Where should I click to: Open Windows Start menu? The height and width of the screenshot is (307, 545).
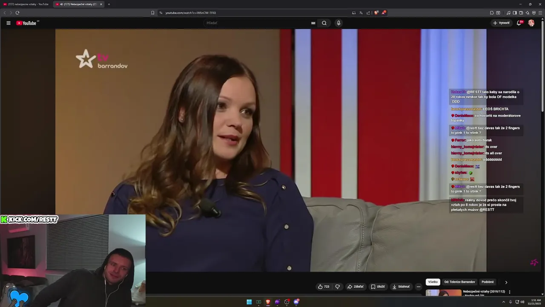249,302
